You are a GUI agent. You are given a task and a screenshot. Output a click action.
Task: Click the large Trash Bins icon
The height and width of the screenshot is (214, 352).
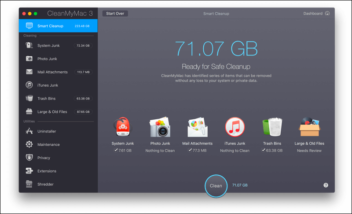tap(272, 127)
